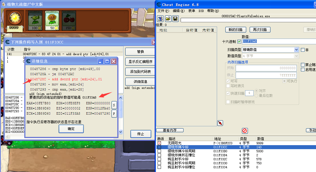Select the Cherry Bomb seed packet costing 150
Viewport: 316px width, 172px height.
point(69,21)
